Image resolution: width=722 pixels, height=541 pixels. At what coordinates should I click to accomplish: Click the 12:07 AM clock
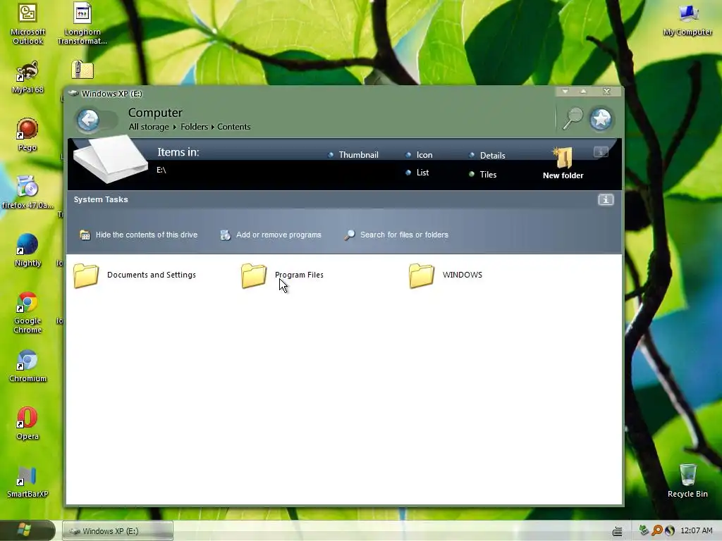click(696, 531)
